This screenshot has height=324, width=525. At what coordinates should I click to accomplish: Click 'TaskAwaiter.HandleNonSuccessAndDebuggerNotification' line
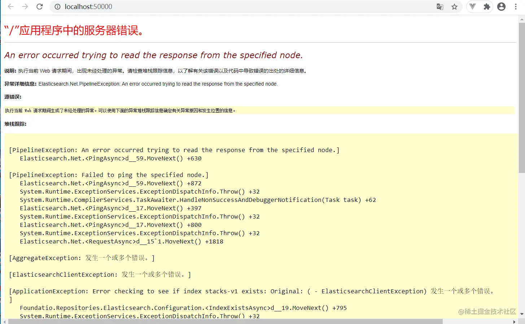[x=198, y=200]
